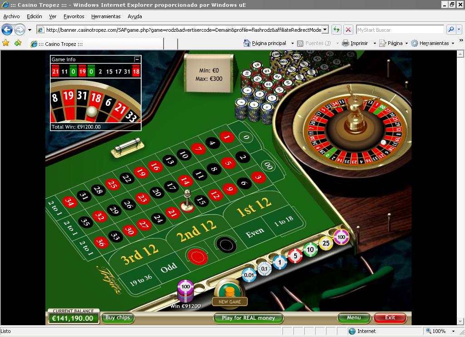Viewport: 465px width, 337px height.
Task: Open search provider dropdown arrow
Action: click(x=459, y=30)
